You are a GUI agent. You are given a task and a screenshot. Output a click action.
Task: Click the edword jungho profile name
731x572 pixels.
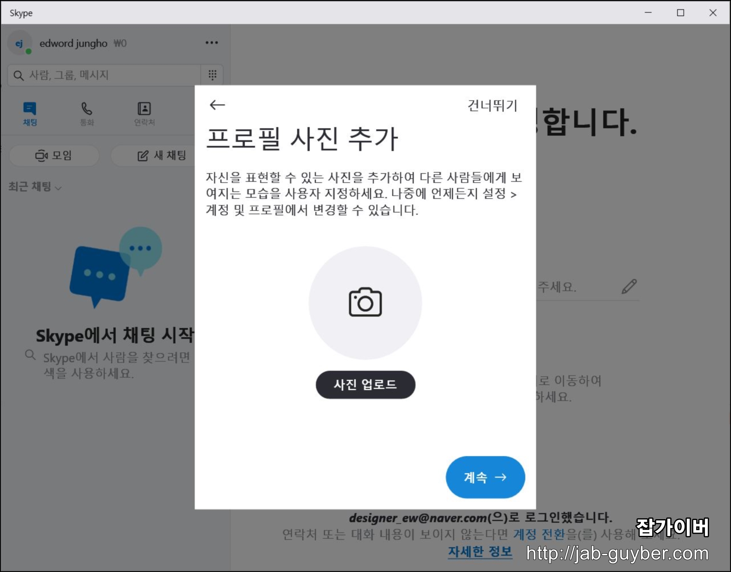pyautogui.click(x=74, y=43)
